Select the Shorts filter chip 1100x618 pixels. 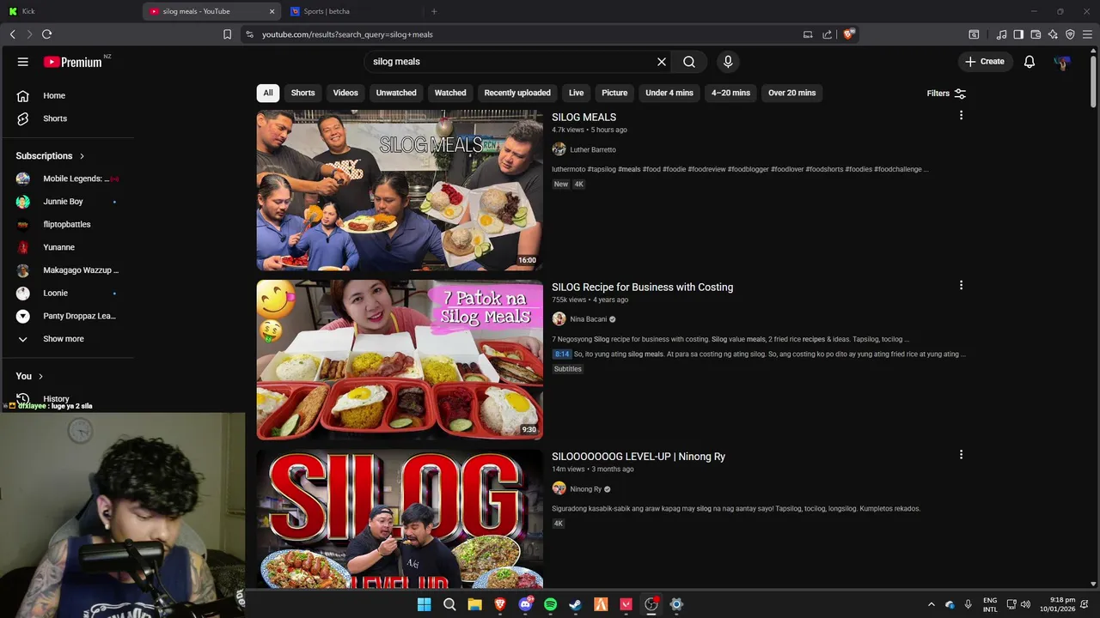pos(303,93)
